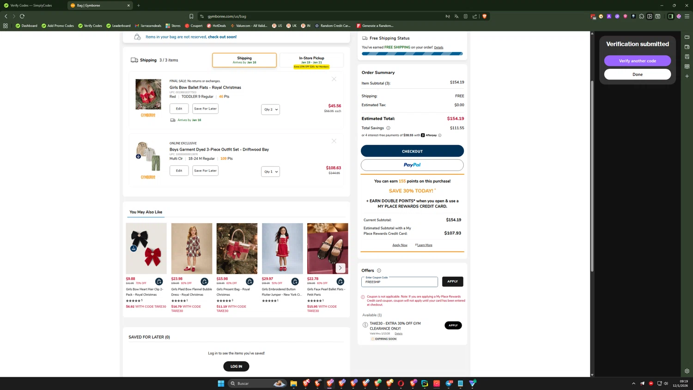This screenshot has height=390, width=693.
Task: Quick add Girls Faux Pearl Ballet Flats to bag
Action: (340, 281)
